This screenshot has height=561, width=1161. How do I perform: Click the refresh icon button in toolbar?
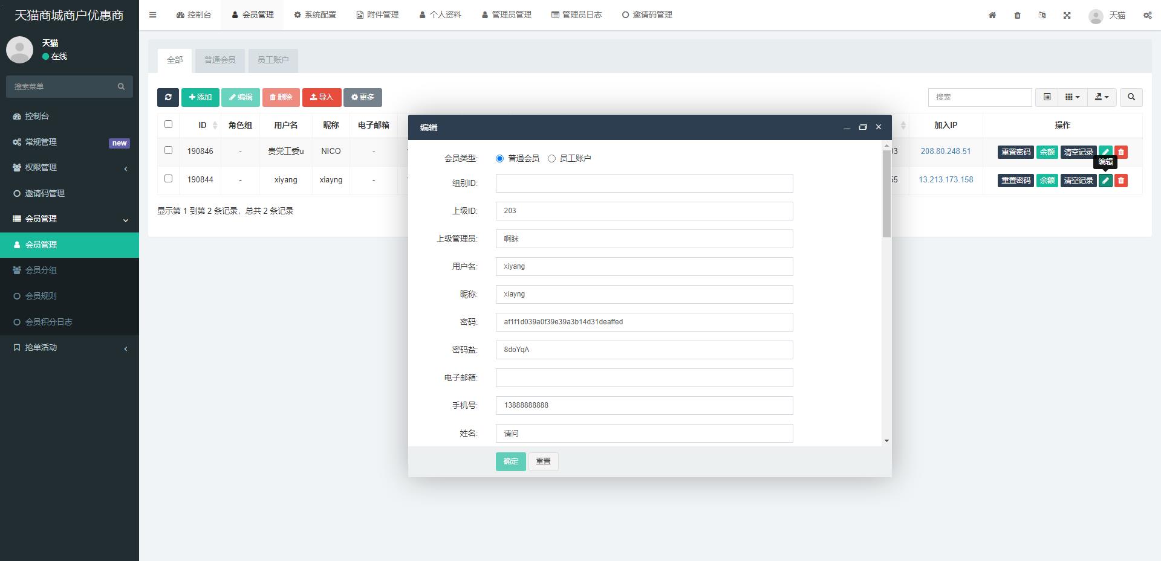tap(167, 97)
